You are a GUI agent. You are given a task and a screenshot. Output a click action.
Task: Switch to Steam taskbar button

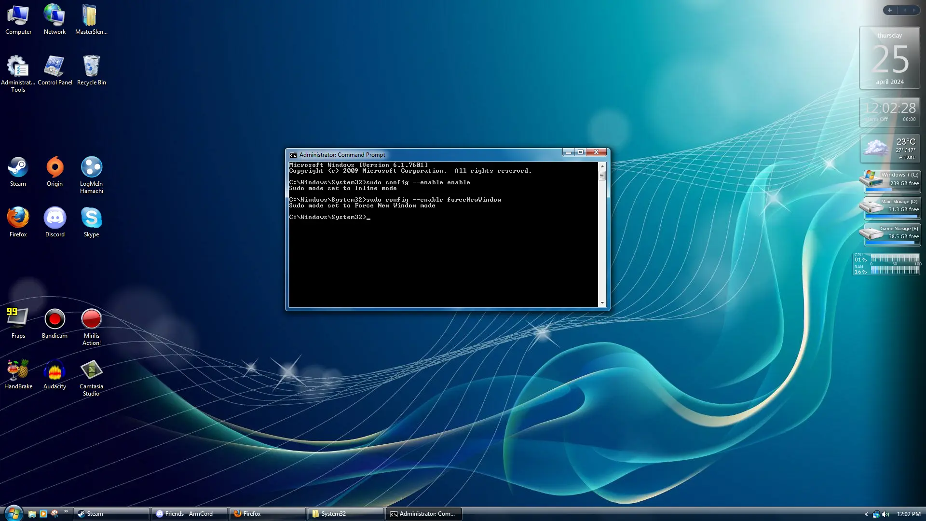[x=111, y=514]
